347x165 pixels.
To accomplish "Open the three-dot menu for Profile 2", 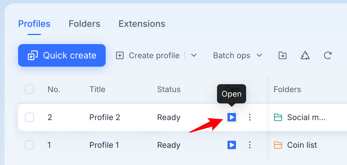I will pos(250,117).
